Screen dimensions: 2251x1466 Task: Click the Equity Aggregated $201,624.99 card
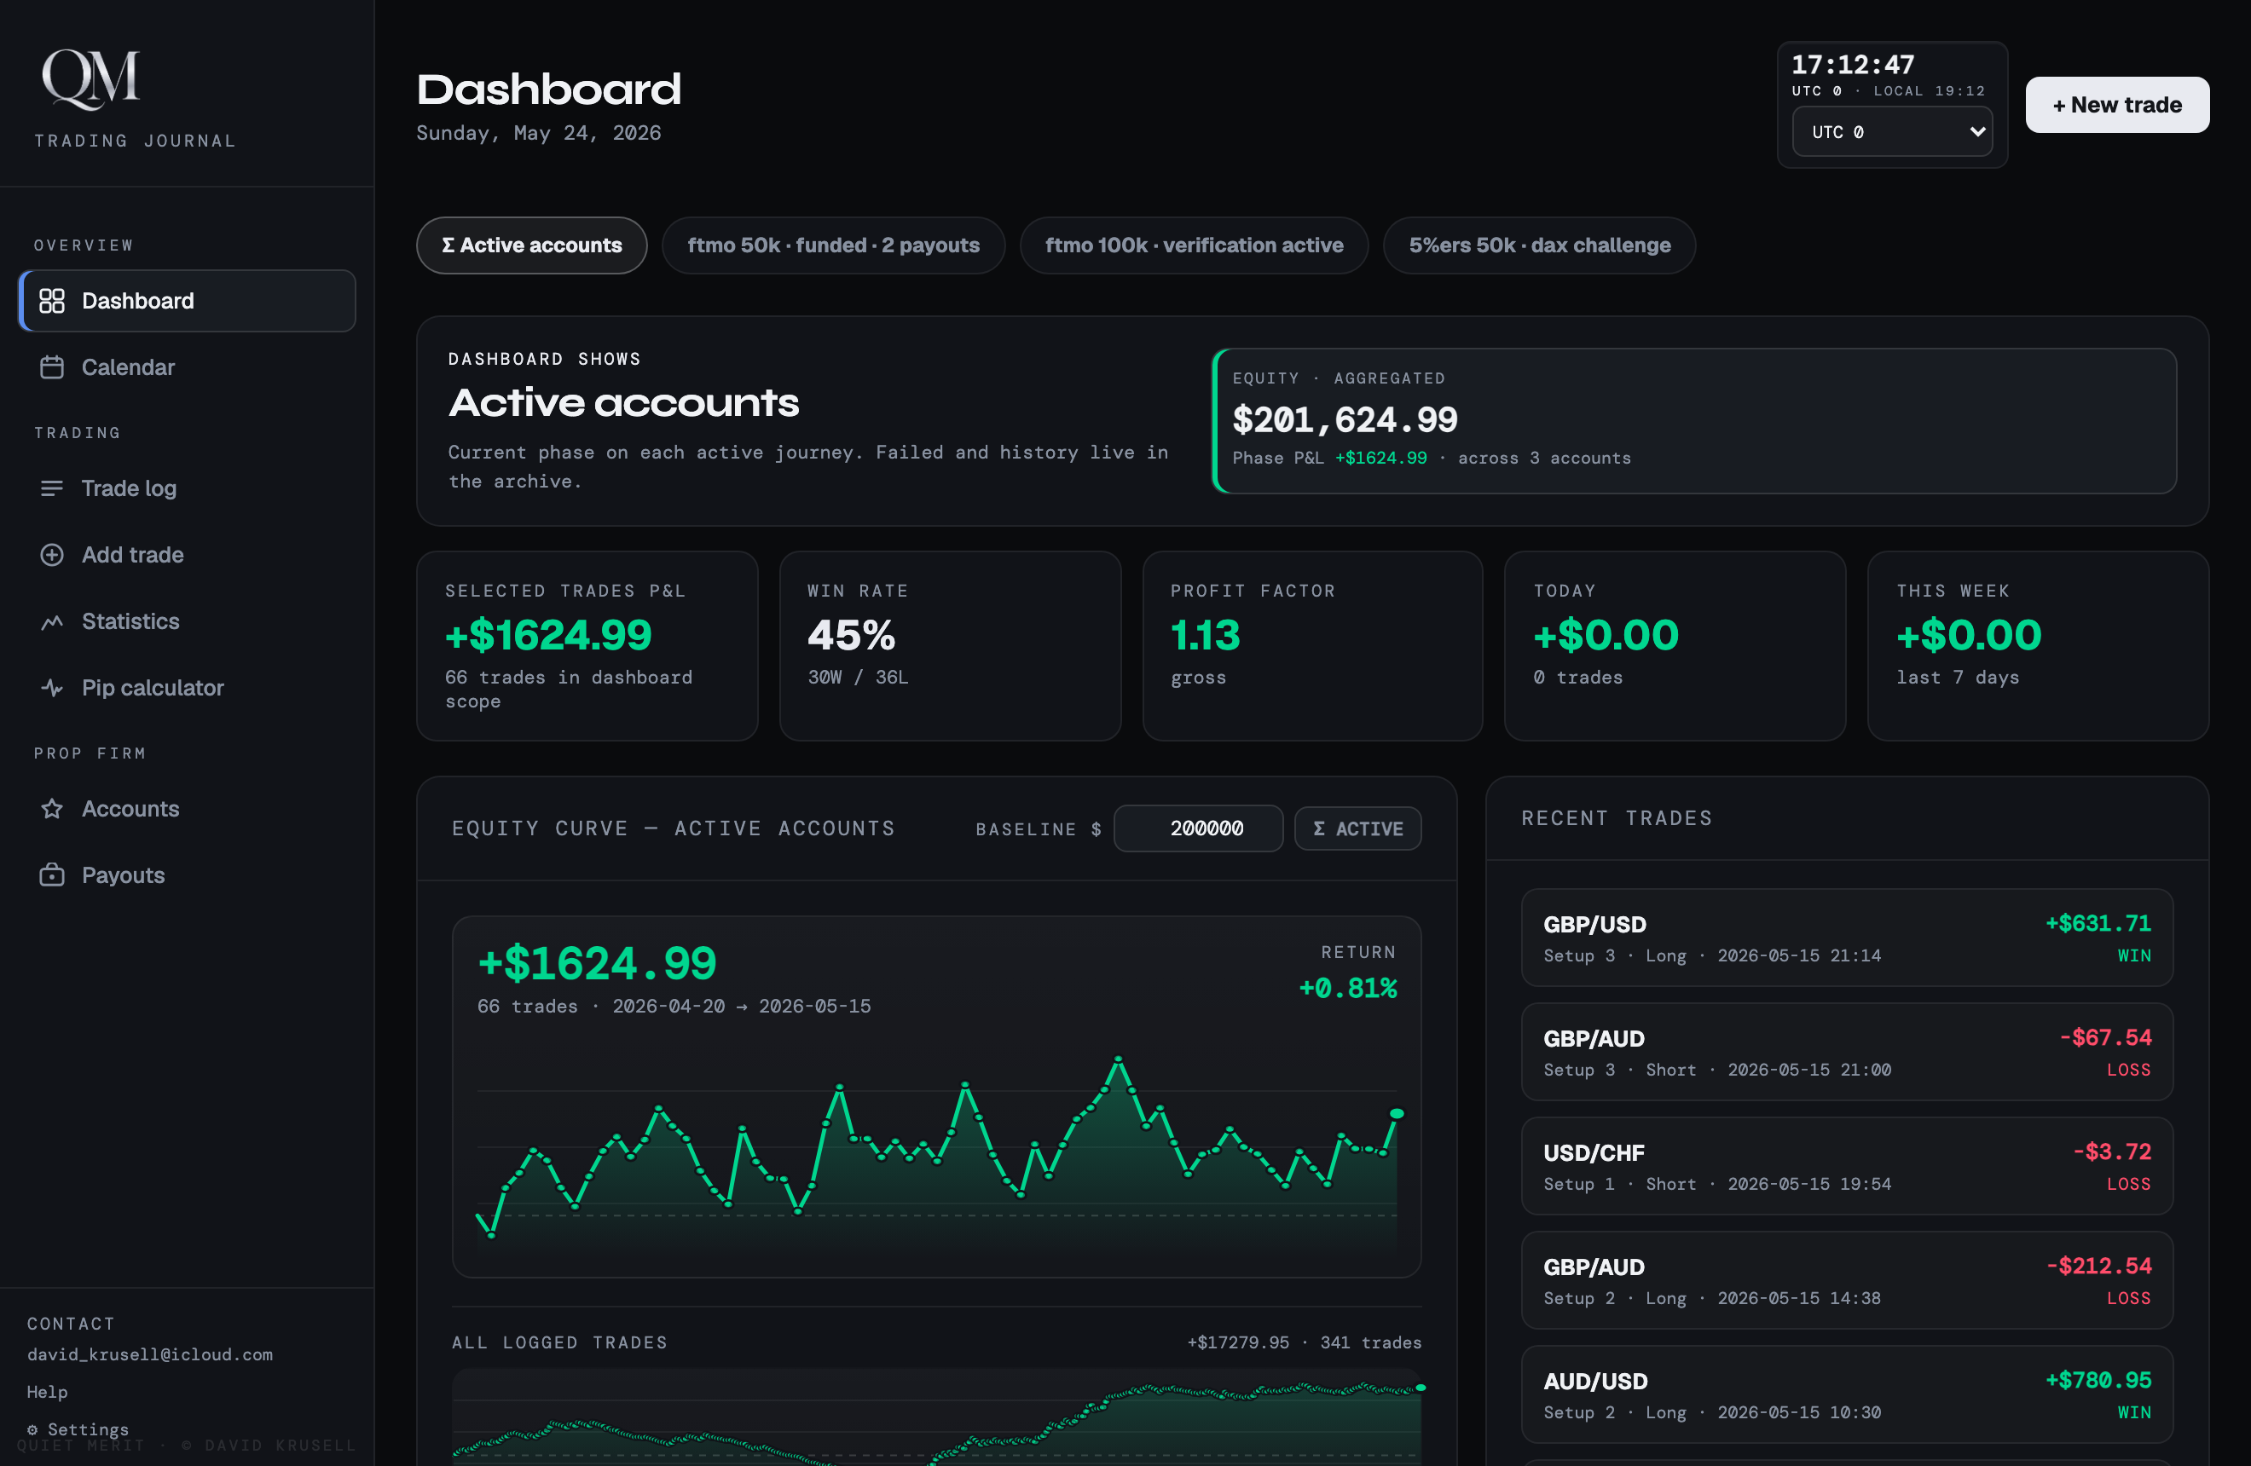click(1694, 422)
